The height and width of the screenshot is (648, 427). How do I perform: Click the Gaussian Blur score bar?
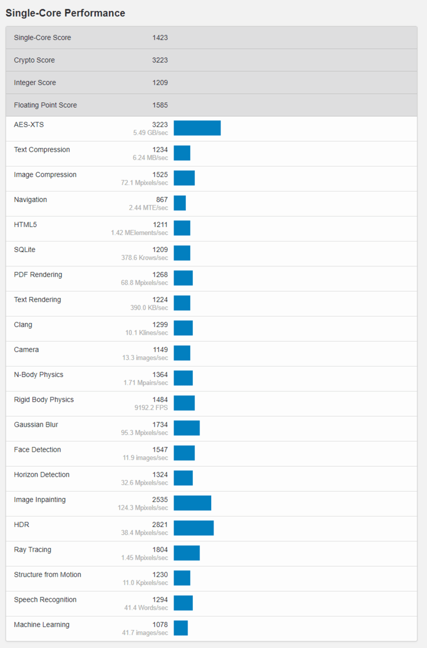pyautogui.click(x=186, y=428)
